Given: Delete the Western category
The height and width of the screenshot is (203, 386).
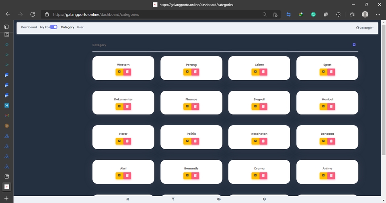Looking at the screenshot, I should coord(127,72).
